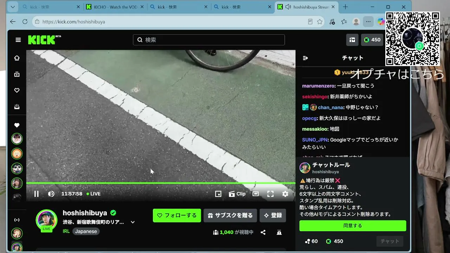Click the サブスクを贈る gift subs button
The height and width of the screenshot is (253, 450).
[x=230, y=215]
